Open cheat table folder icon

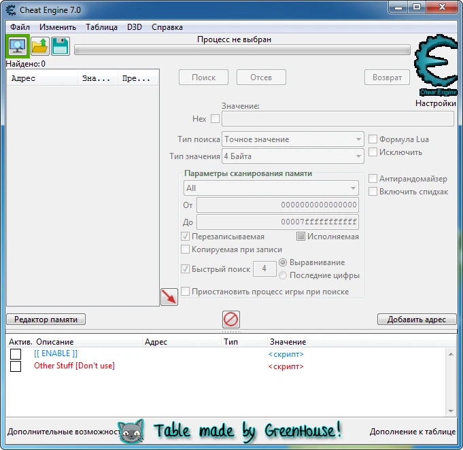[39, 46]
